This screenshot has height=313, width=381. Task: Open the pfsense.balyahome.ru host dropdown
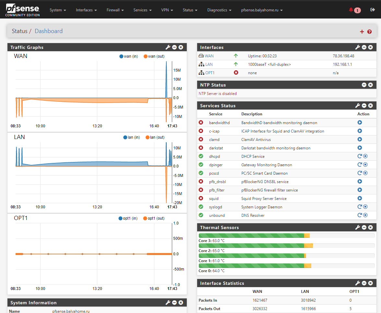[262, 10]
